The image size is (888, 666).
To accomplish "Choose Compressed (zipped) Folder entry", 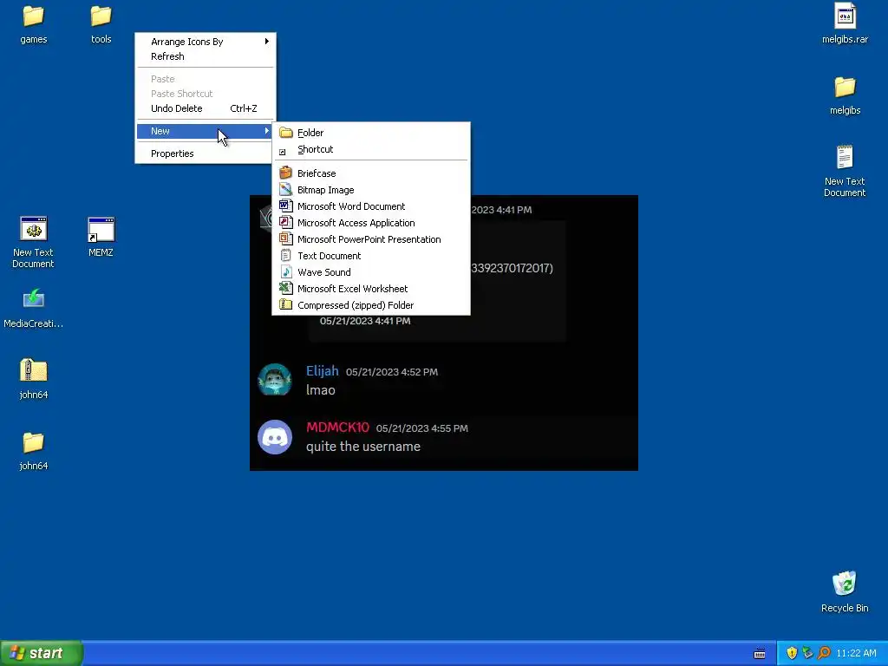I will pyautogui.click(x=371, y=304).
